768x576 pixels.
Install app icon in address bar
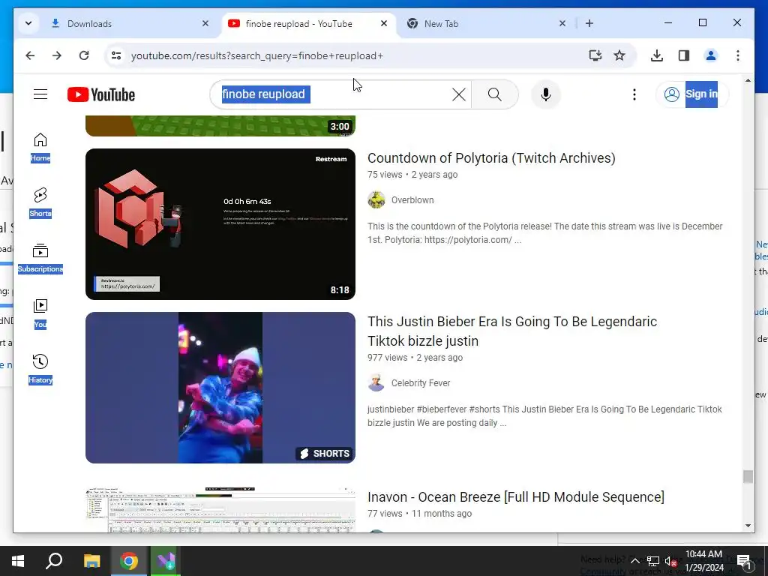[595, 55]
